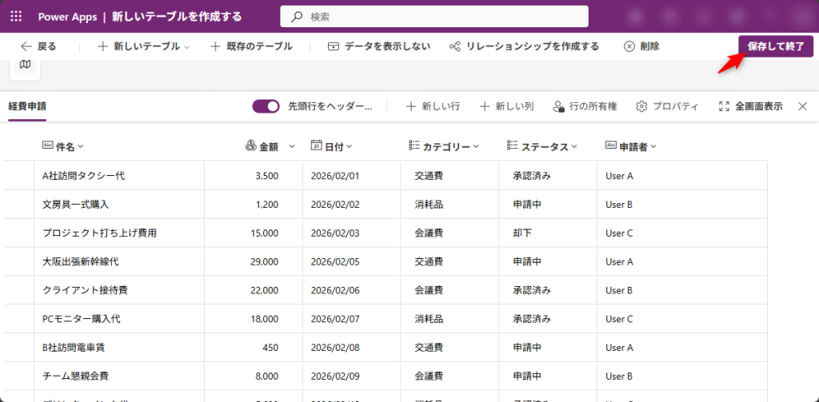This screenshot has width=819, height=402.
Task: Click 消耗品 in 文房具一式購入 row
Action: pyautogui.click(x=449, y=204)
